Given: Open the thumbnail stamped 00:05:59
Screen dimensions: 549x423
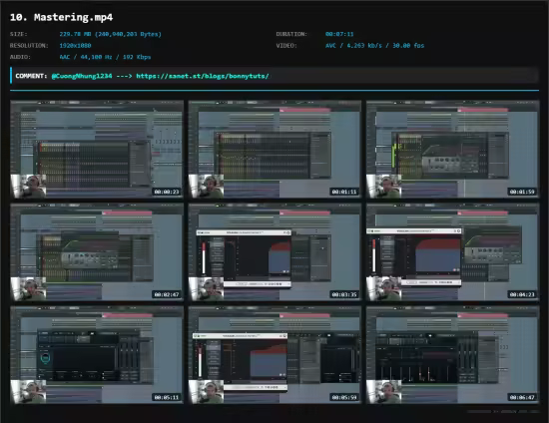Looking at the screenshot, I should (274, 355).
